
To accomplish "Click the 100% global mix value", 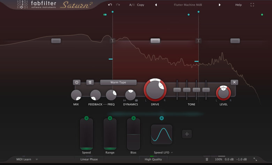I will (x=218, y=159).
